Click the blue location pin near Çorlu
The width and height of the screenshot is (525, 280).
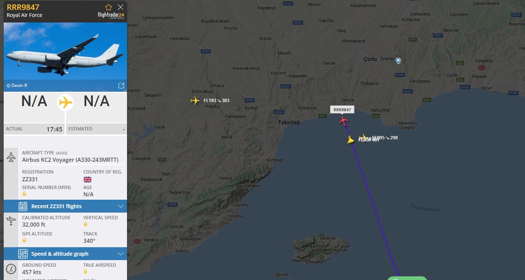(x=398, y=61)
